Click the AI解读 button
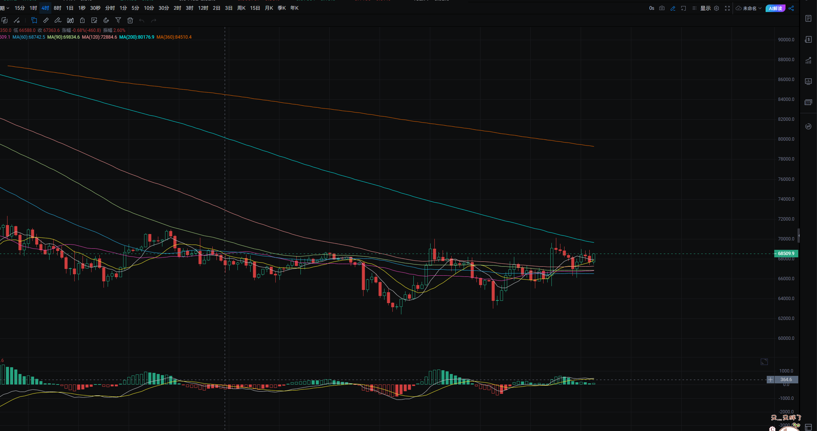The image size is (817, 431). click(775, 8)
